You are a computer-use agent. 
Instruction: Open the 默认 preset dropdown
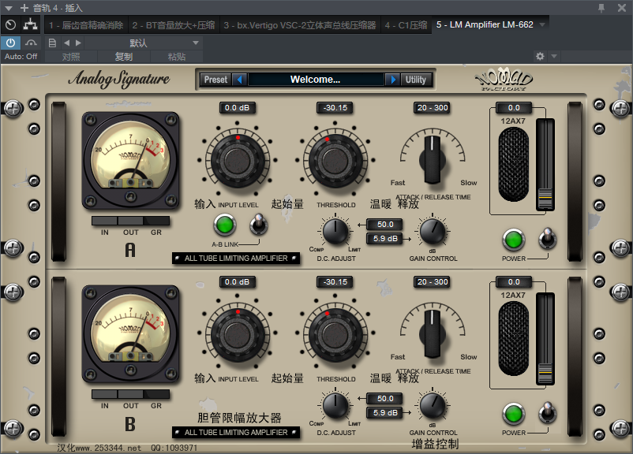click(x=144, y=43)
